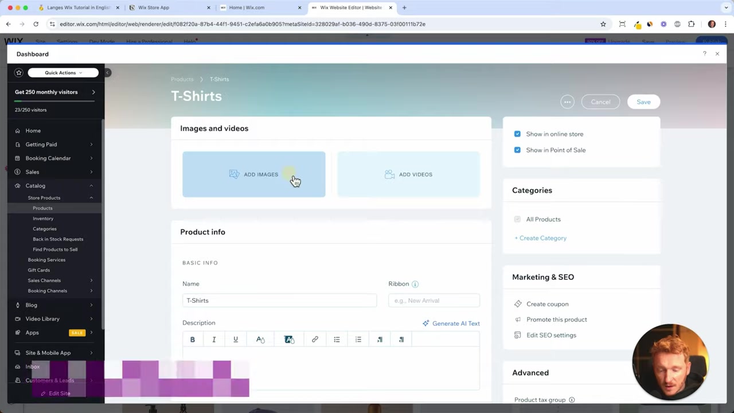Expand the Sales sidebar menu
The height and width of the screenshot is (413, 734).
(x=91, y=172)
